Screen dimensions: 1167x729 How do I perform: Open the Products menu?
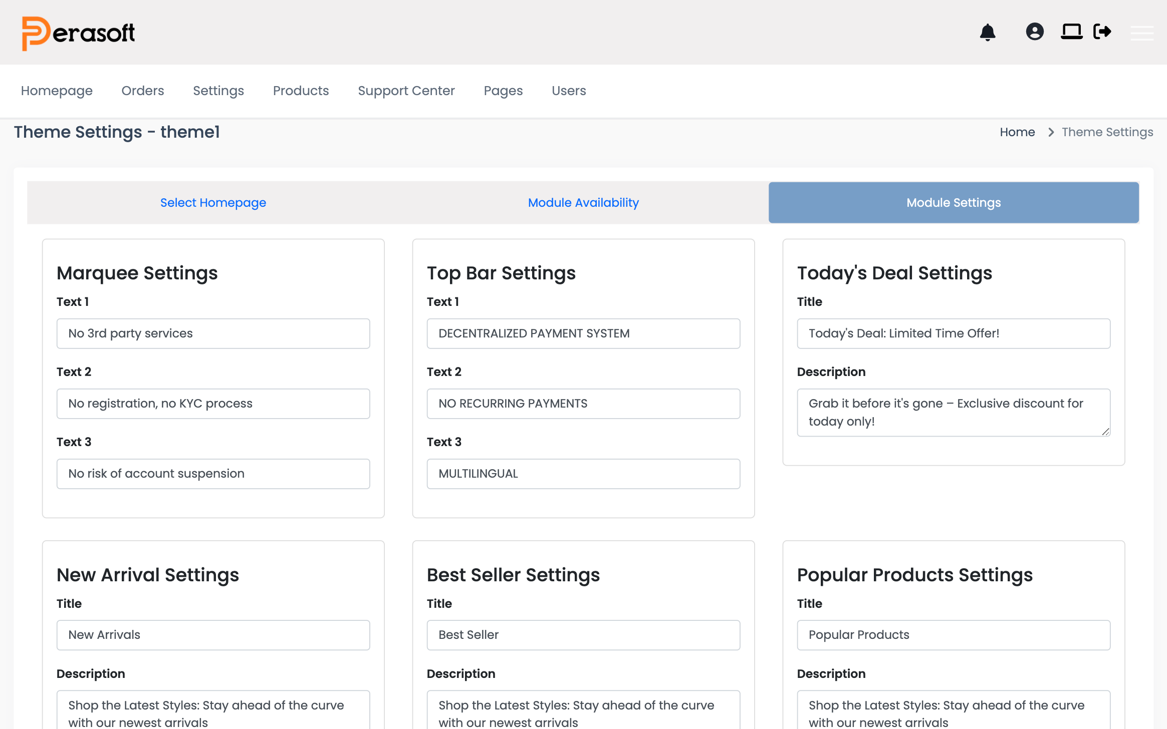pos(301,91)
